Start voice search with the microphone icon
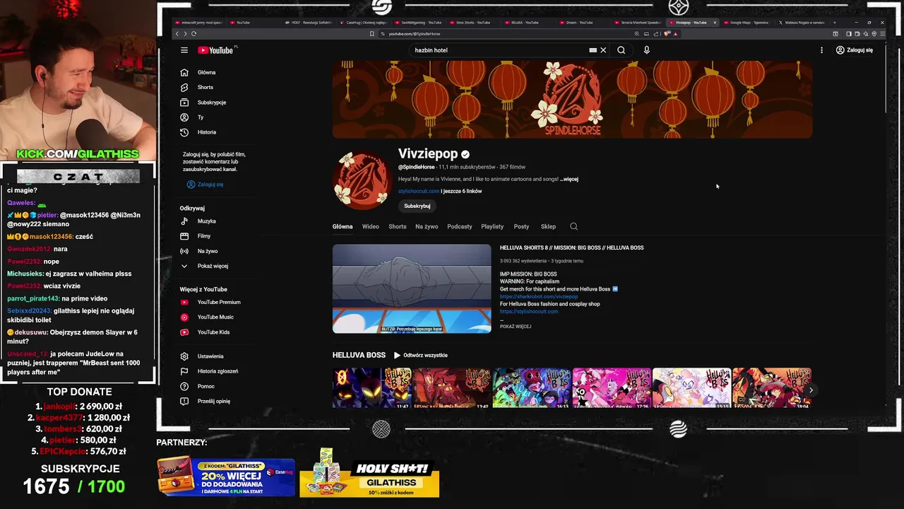 (646, 50)
